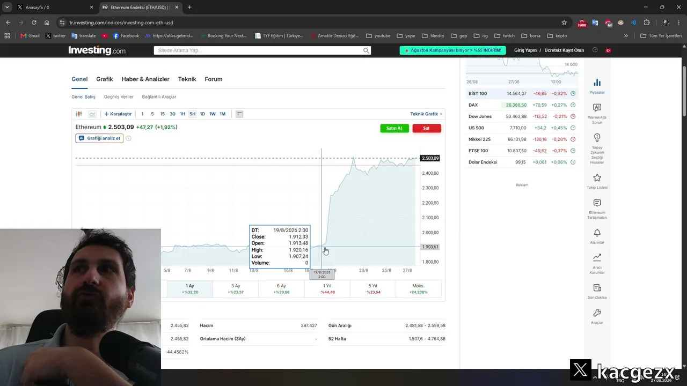This screenshot has height=386, width=687.
Task: Click the Ağustos Kampanyası discount banner
Action: 453,50
